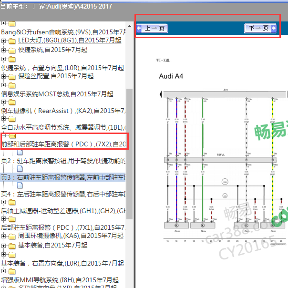This screenshot has height=288, width=288.
Task: Expand the 倒车摄像机 (RearAssist) folder
Action: click(3, 102)
